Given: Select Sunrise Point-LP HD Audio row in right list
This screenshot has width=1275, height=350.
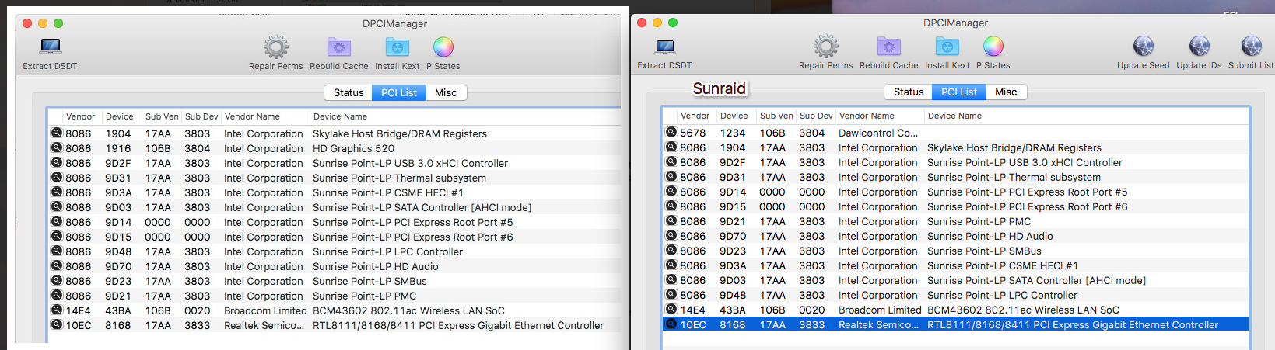Looking at the screenshot, I should click(990, 236).
